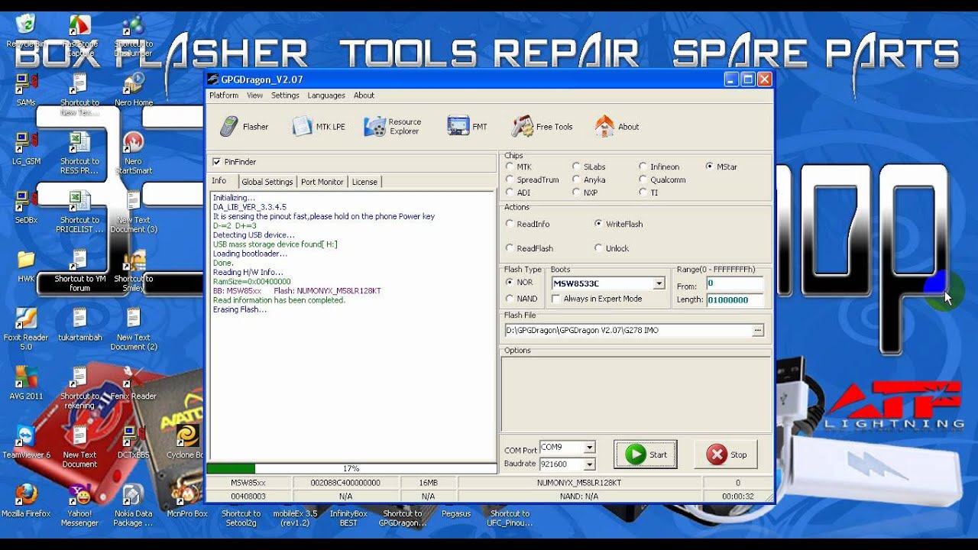The width and height of the screenshot is (978, 550).
Task: Open the Flasher tool
Action: coord(244,127)
